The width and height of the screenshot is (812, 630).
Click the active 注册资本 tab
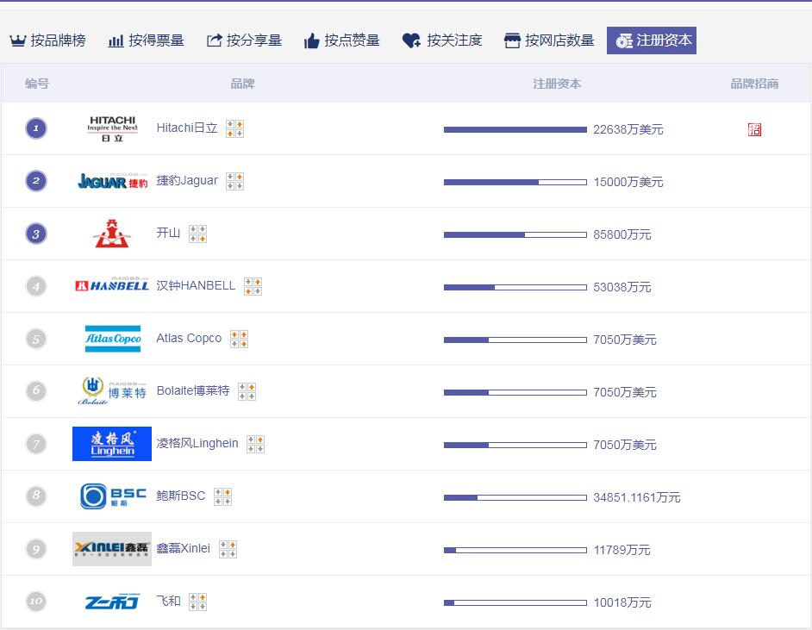652,41
